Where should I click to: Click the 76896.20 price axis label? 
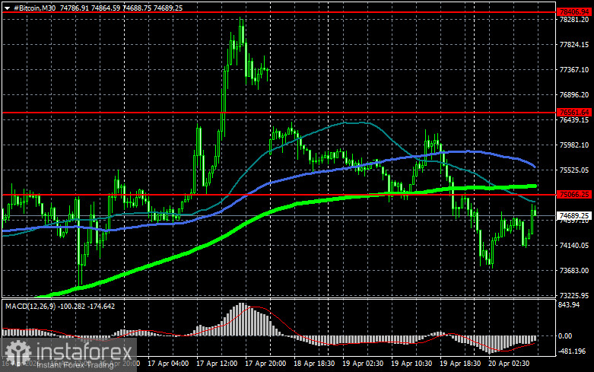coord(574,94)
